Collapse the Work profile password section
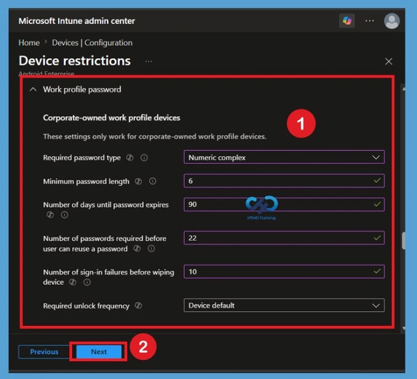Screen dimensions: 417x379 coord(33,89)
